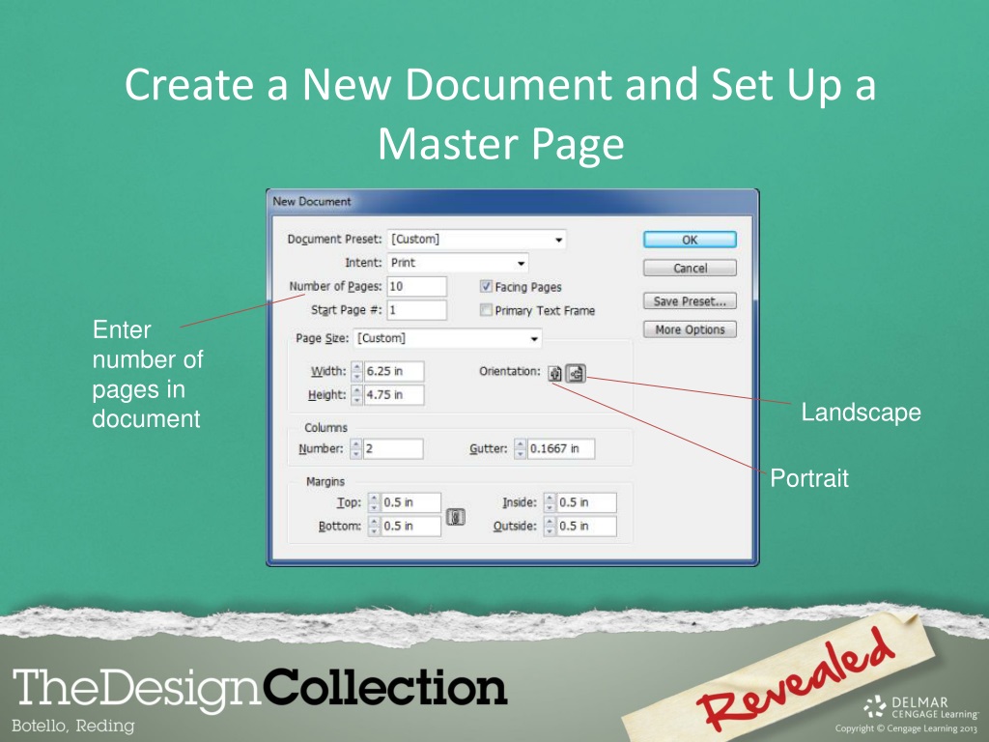Select the Landscape orientation icon
Screen dimensions: 989x742
tap(576, 374)
